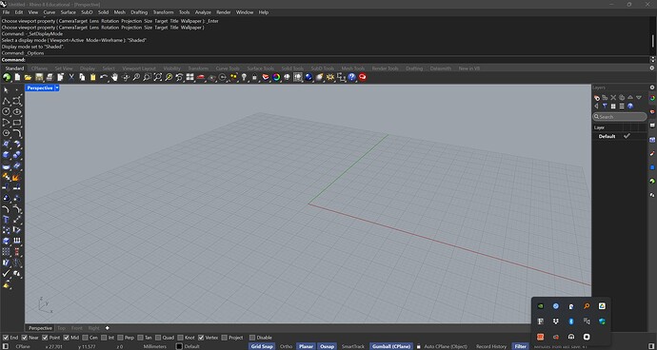Open the Analyze menu
This screenshot has height=350, width=657.
[x=203, y=12]
